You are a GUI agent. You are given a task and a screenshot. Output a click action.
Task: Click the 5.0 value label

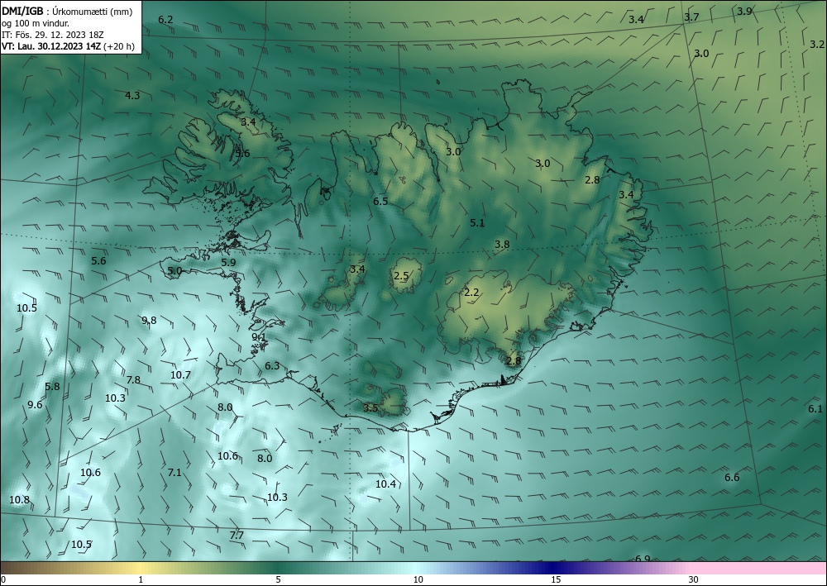pos(174,271)
